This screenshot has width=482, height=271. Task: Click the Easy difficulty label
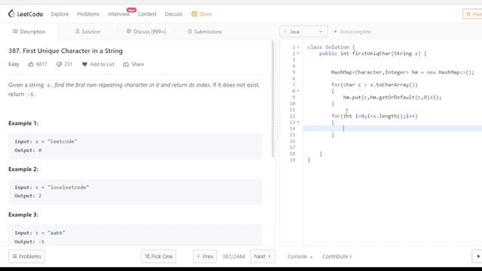pos(14,64)
